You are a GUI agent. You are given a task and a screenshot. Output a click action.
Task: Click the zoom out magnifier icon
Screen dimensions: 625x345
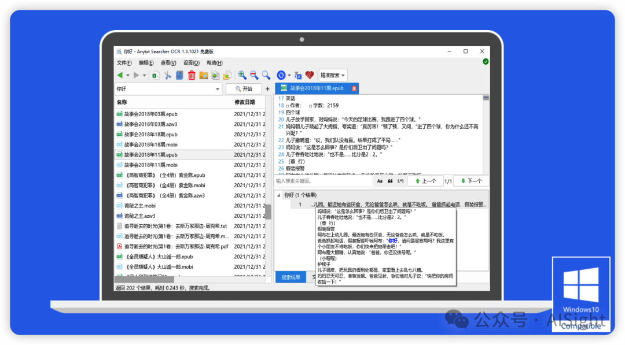click(254, 75)
